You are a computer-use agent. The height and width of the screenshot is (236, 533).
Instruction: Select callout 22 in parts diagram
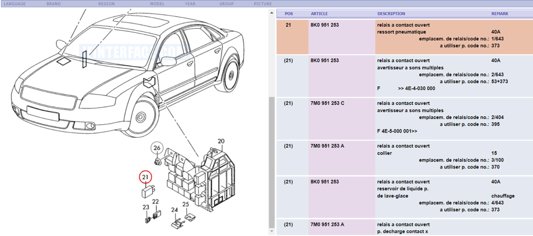(x=155, y=202)
